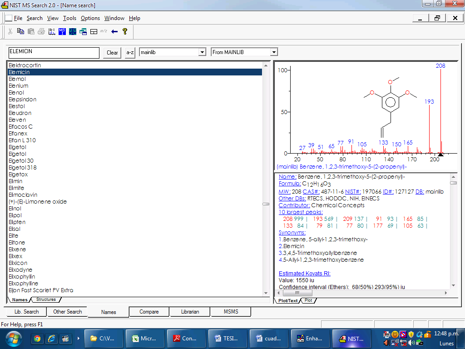Open the TESI... Word taskbar button
Screen dimensions: 465x349
click(228, 339)
